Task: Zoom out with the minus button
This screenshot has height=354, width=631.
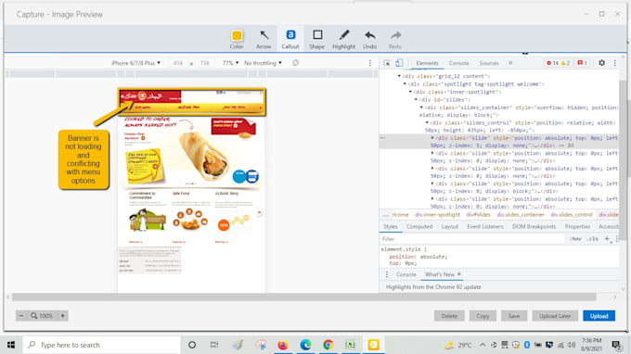Action: (21, 316)
